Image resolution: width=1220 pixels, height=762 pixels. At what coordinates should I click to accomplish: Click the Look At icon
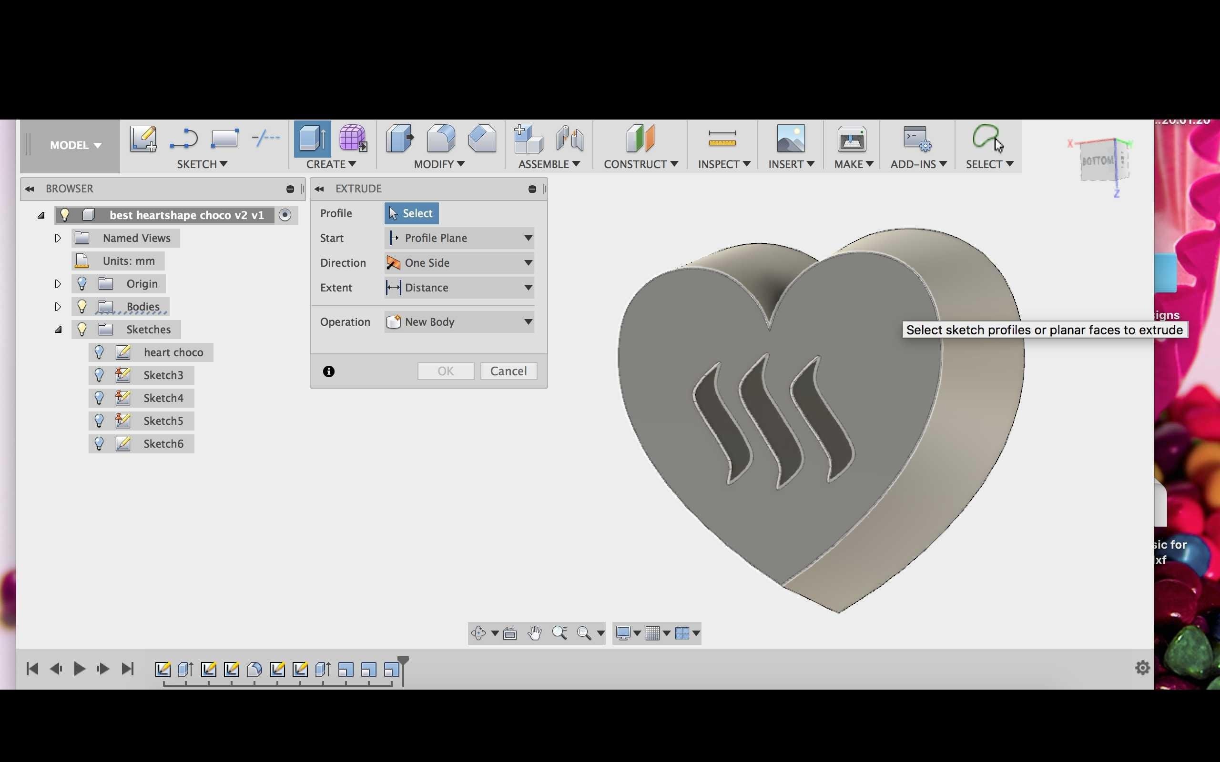coord(509,633)
